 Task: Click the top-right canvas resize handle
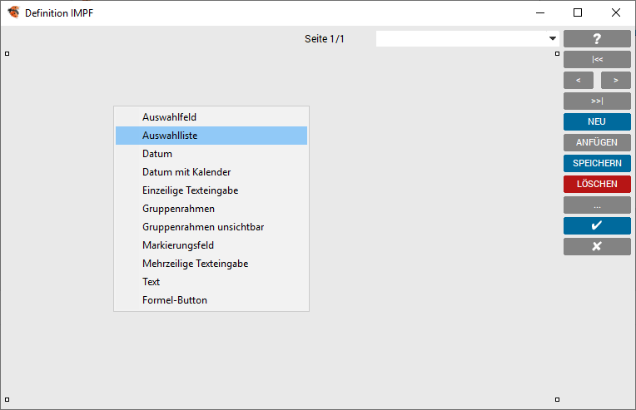(557, 53)
